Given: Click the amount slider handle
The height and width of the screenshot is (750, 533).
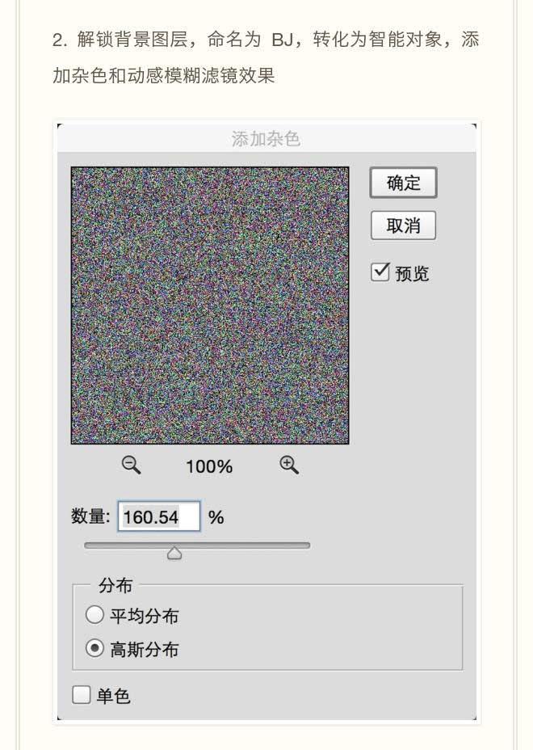Looking at the screenshot, I should coord(174,554).
